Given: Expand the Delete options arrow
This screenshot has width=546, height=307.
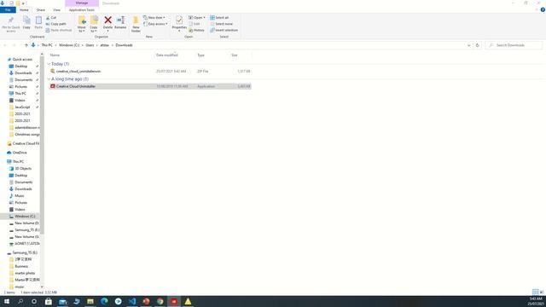Looking at the screenshot, I should point(108,31).
